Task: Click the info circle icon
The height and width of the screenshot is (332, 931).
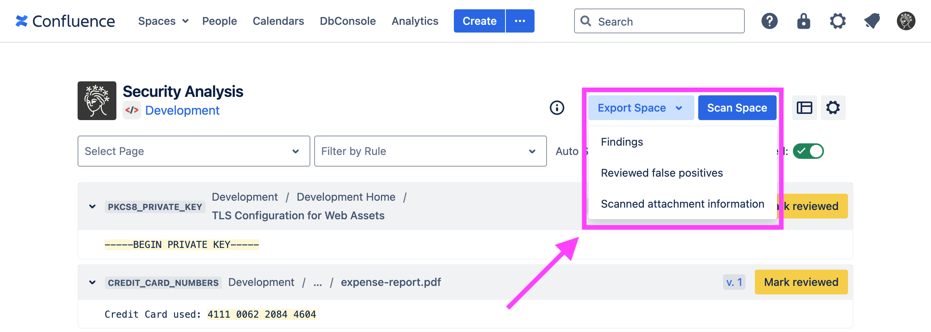Action: [x=557, y=108]
